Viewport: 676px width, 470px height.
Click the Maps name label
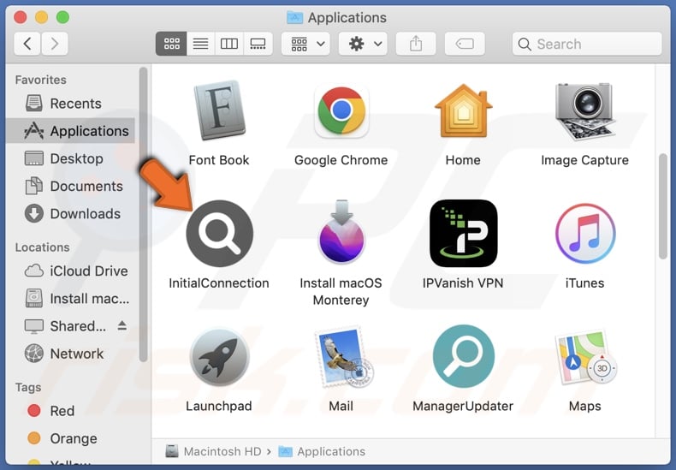pyautogui.click(x=585, y=406)
